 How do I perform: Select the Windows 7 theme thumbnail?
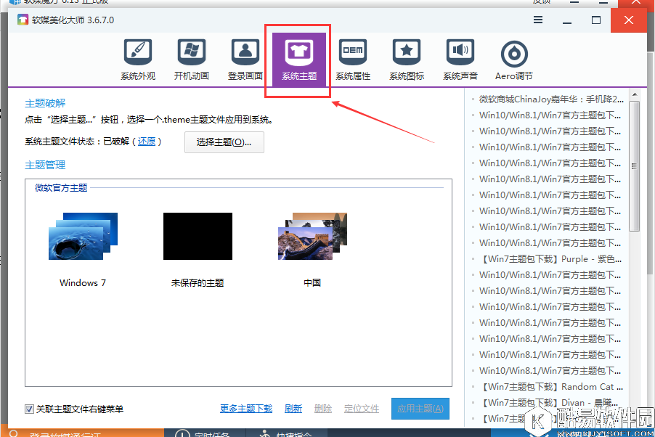(x=82, y=236)
